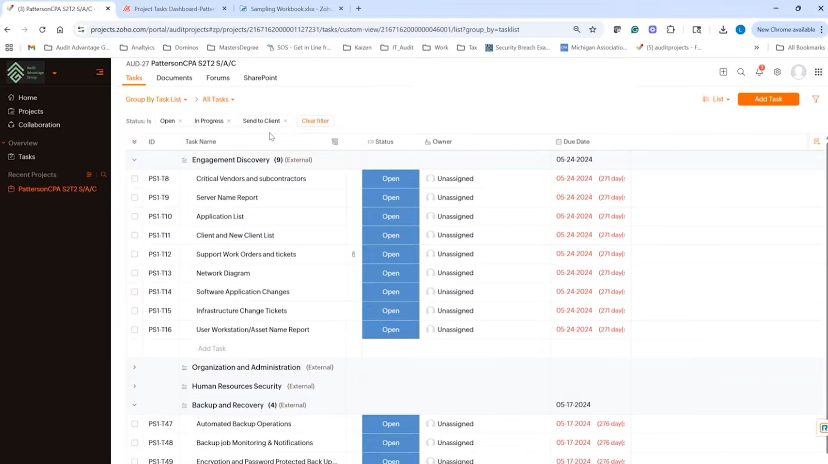
Task: Search recent projects magnifier icon
Action: [103, 175]
